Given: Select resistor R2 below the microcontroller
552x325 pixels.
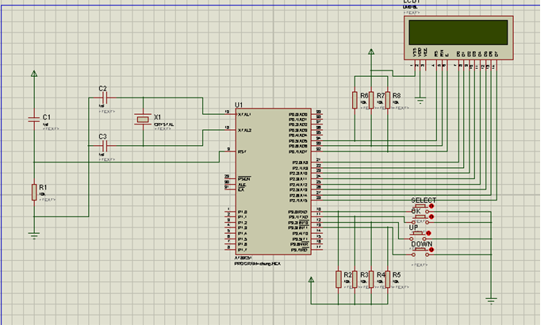Looking at the screenshot, I should 337,278.
